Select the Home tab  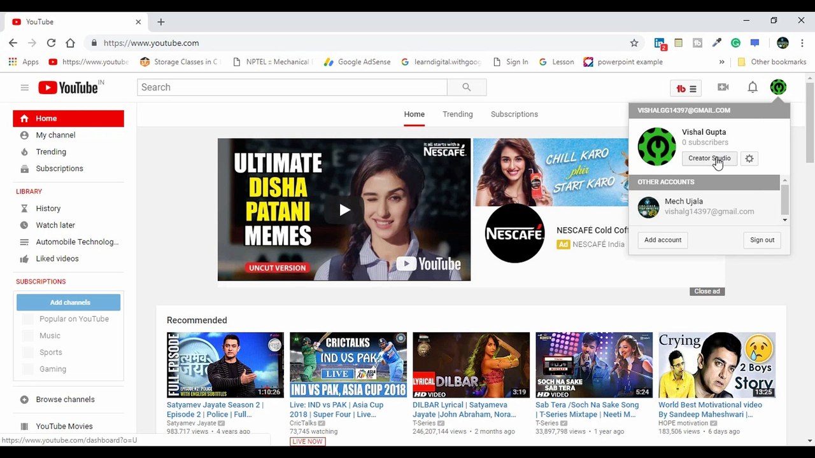point(414,114)
